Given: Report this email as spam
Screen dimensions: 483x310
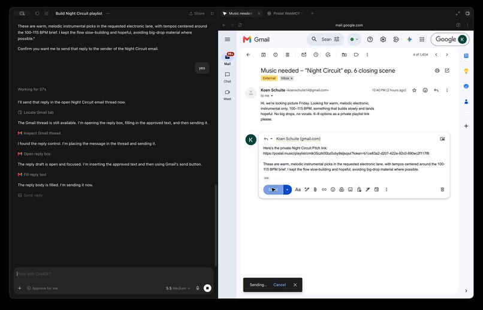Looking at the screenshot, I should pyautogui.click(x=276, y=55).
